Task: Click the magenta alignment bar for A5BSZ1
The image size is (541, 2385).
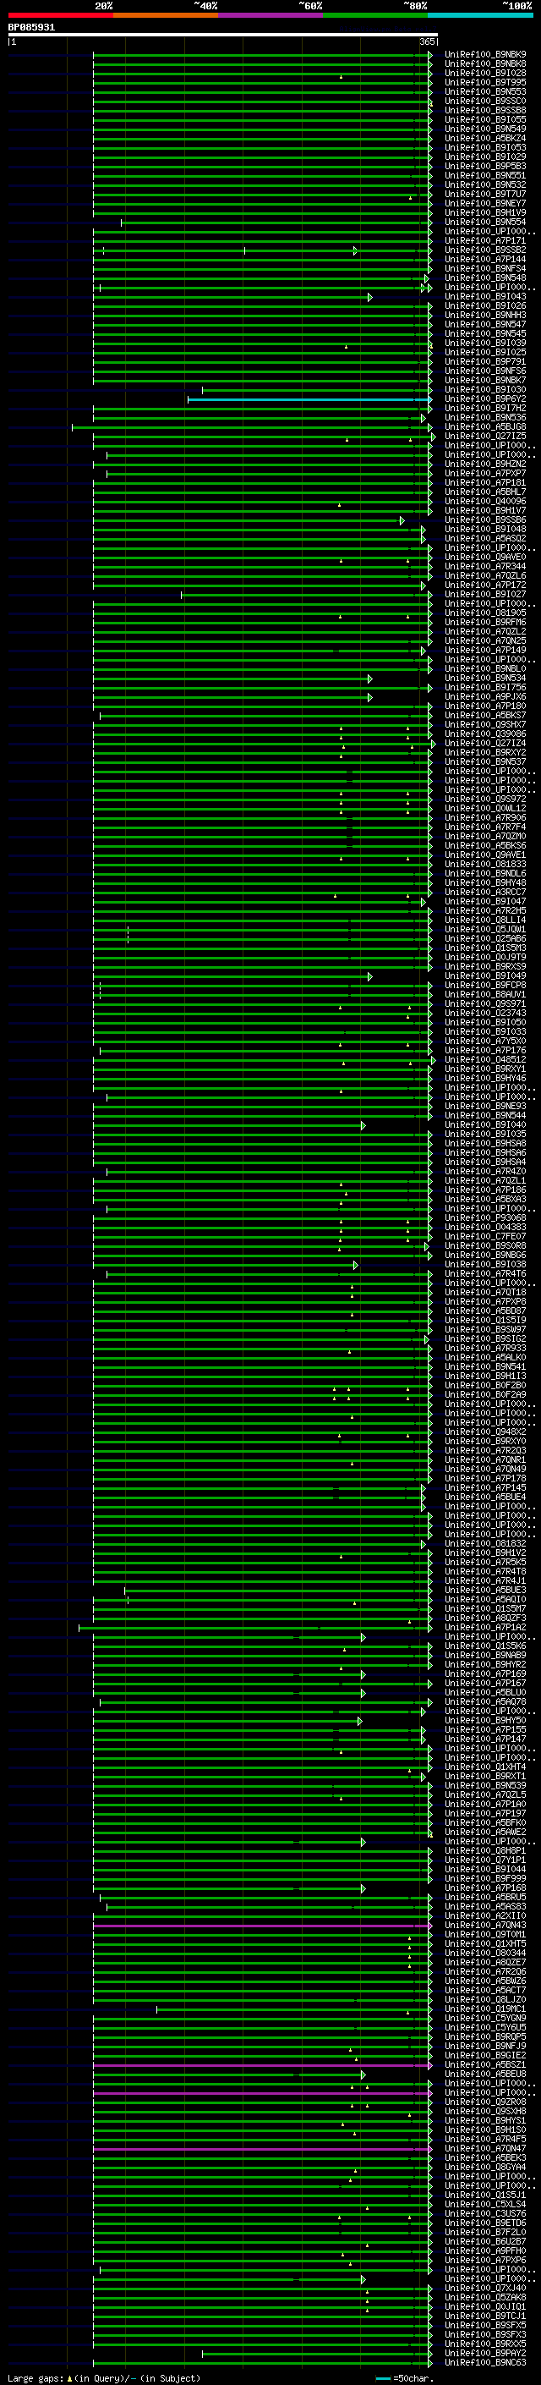Action: [x=263, y=2065]
